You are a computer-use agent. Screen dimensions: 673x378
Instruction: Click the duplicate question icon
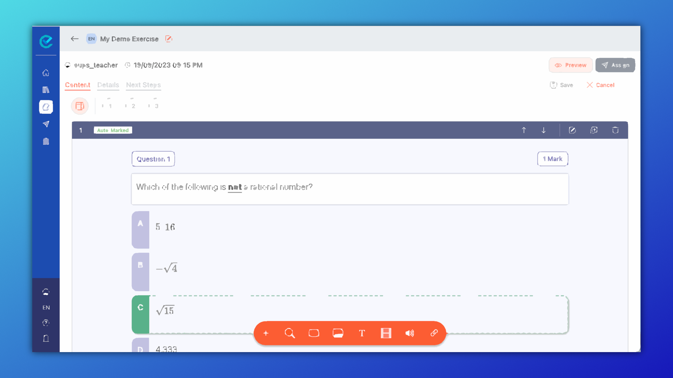(595, 130)
